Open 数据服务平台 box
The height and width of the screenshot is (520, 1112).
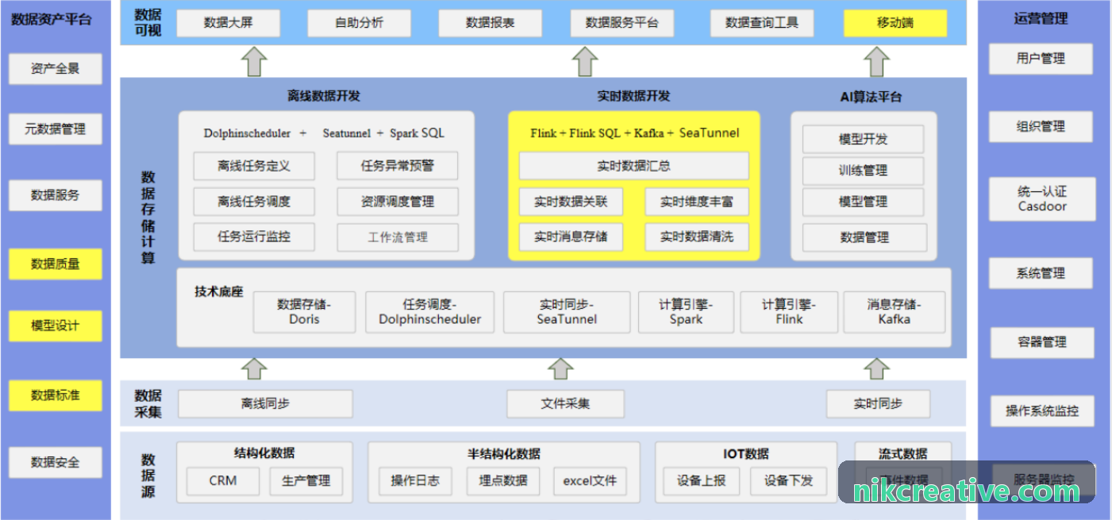622,23
